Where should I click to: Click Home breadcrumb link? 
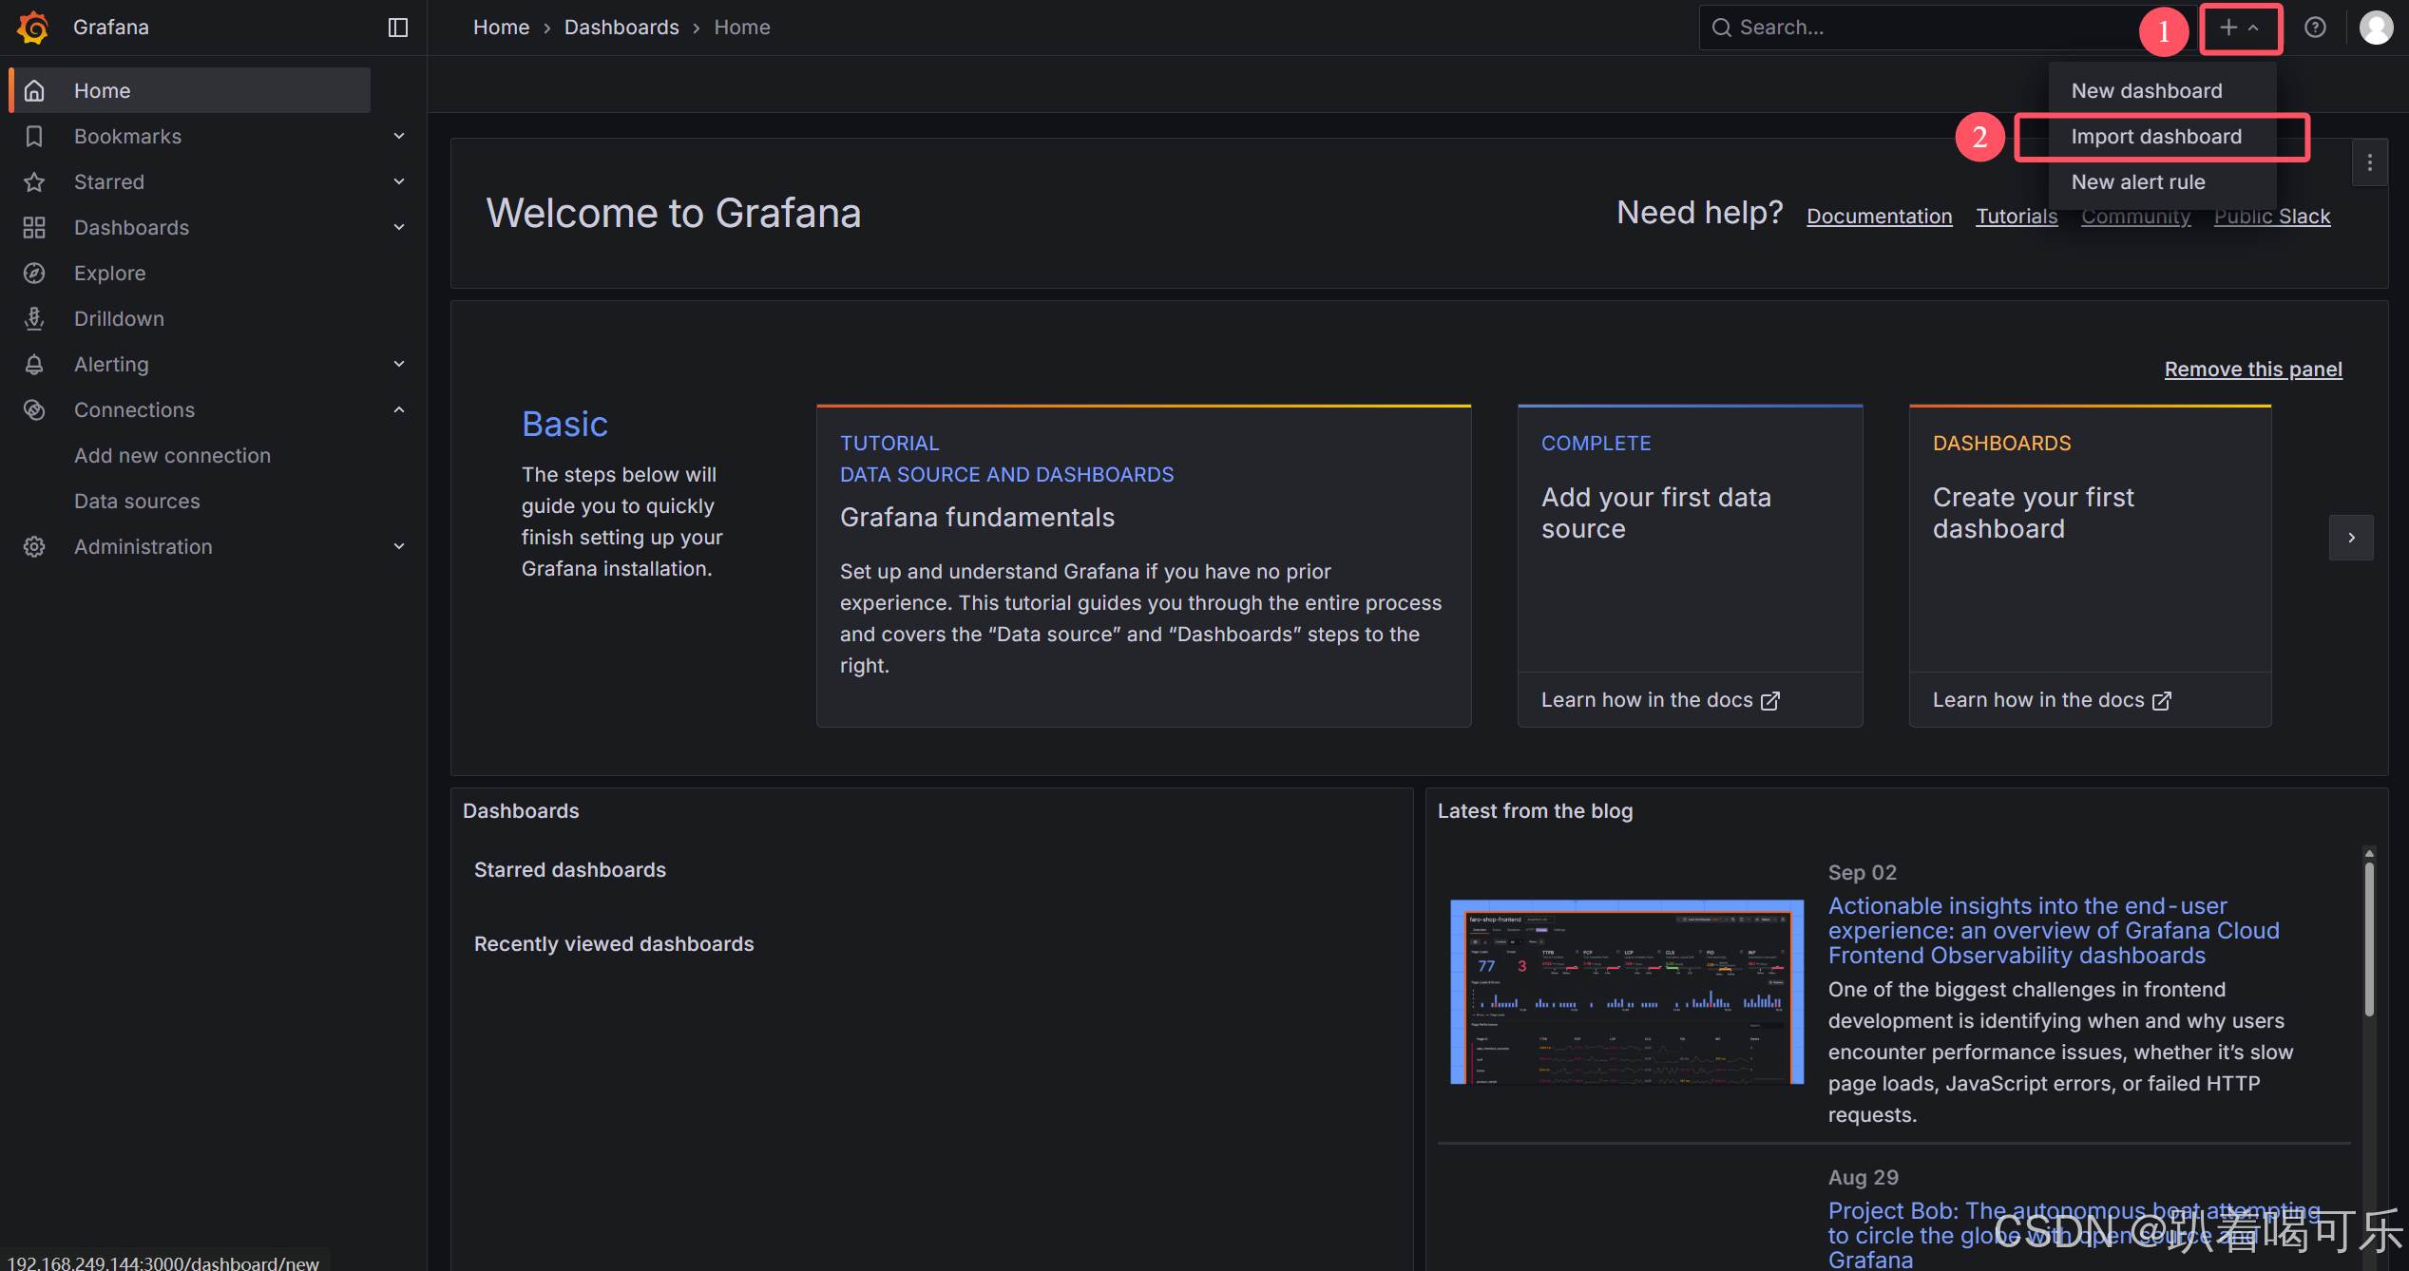pyautogui.click(x=501, y=28)
